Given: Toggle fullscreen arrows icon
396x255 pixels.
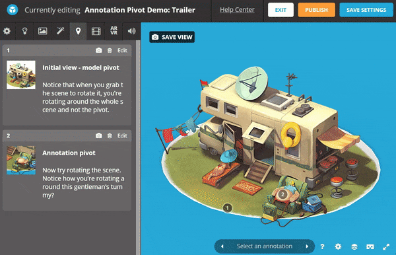Looking at the screenshot, I should (x=386, y=246).
